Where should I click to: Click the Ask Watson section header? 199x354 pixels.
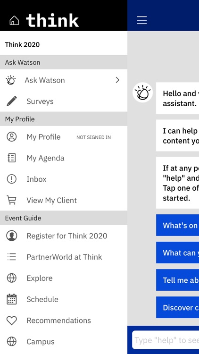(64, 62)
